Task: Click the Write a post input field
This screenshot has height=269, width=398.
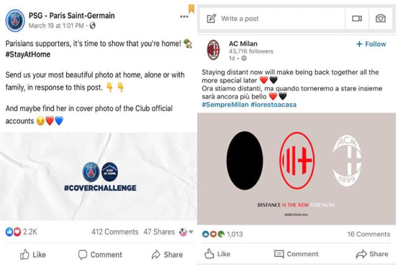Action: [272, 19]
